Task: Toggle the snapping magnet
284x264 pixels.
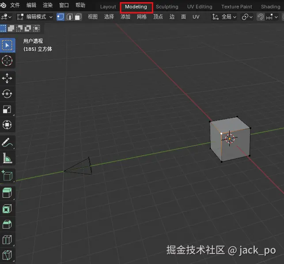Action: coord(261,17)
